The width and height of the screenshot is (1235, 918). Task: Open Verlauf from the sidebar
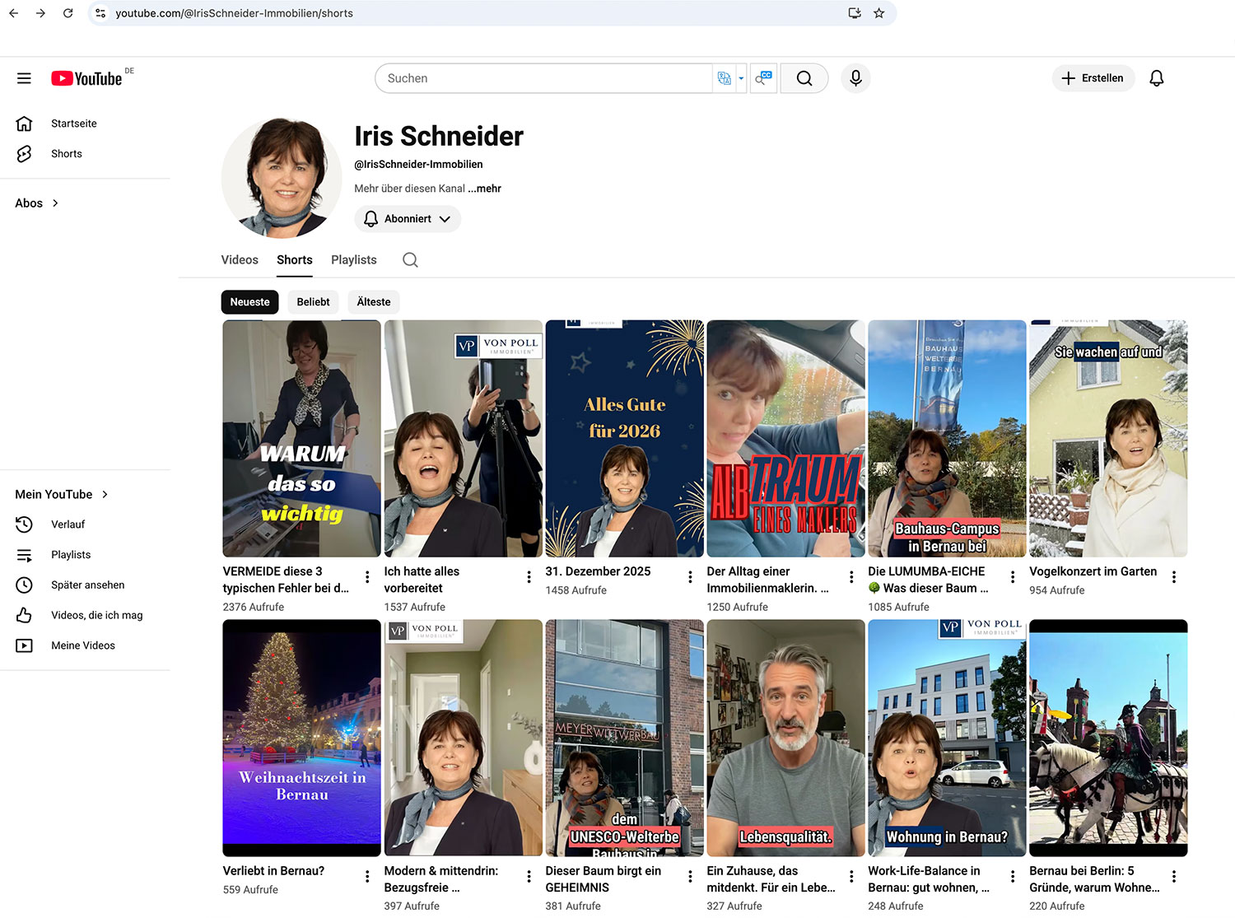[x=68, y=524]
